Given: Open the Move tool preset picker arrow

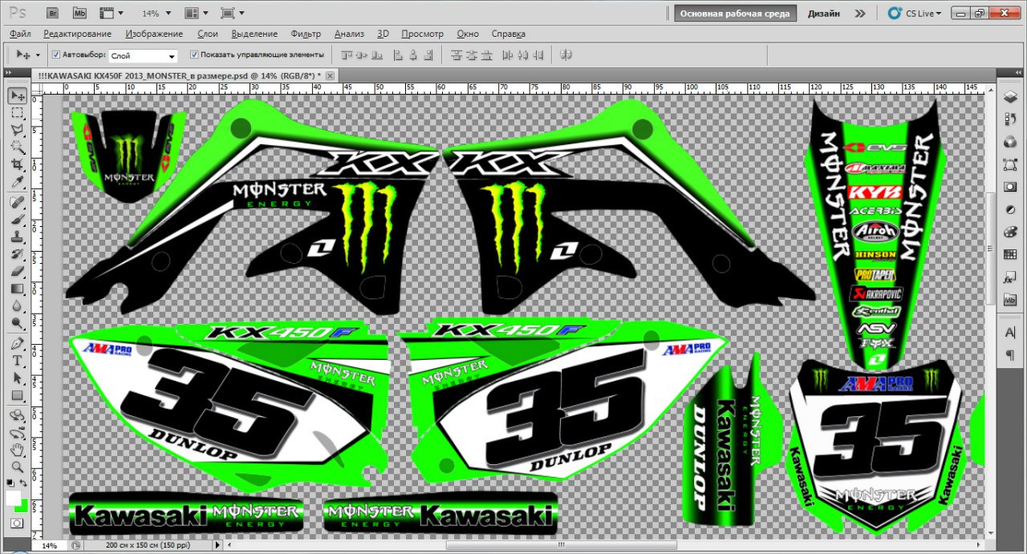Looking at the screenshot, I should tap(37, 55).
